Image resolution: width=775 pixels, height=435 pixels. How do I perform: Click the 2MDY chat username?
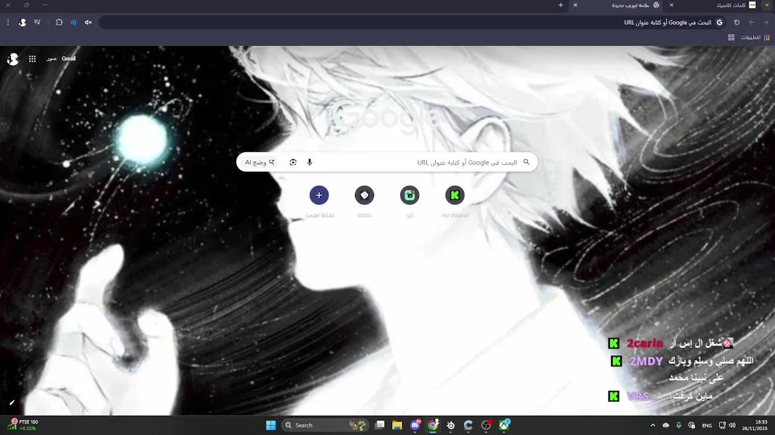pyautogui.click(x=646, y=361)
